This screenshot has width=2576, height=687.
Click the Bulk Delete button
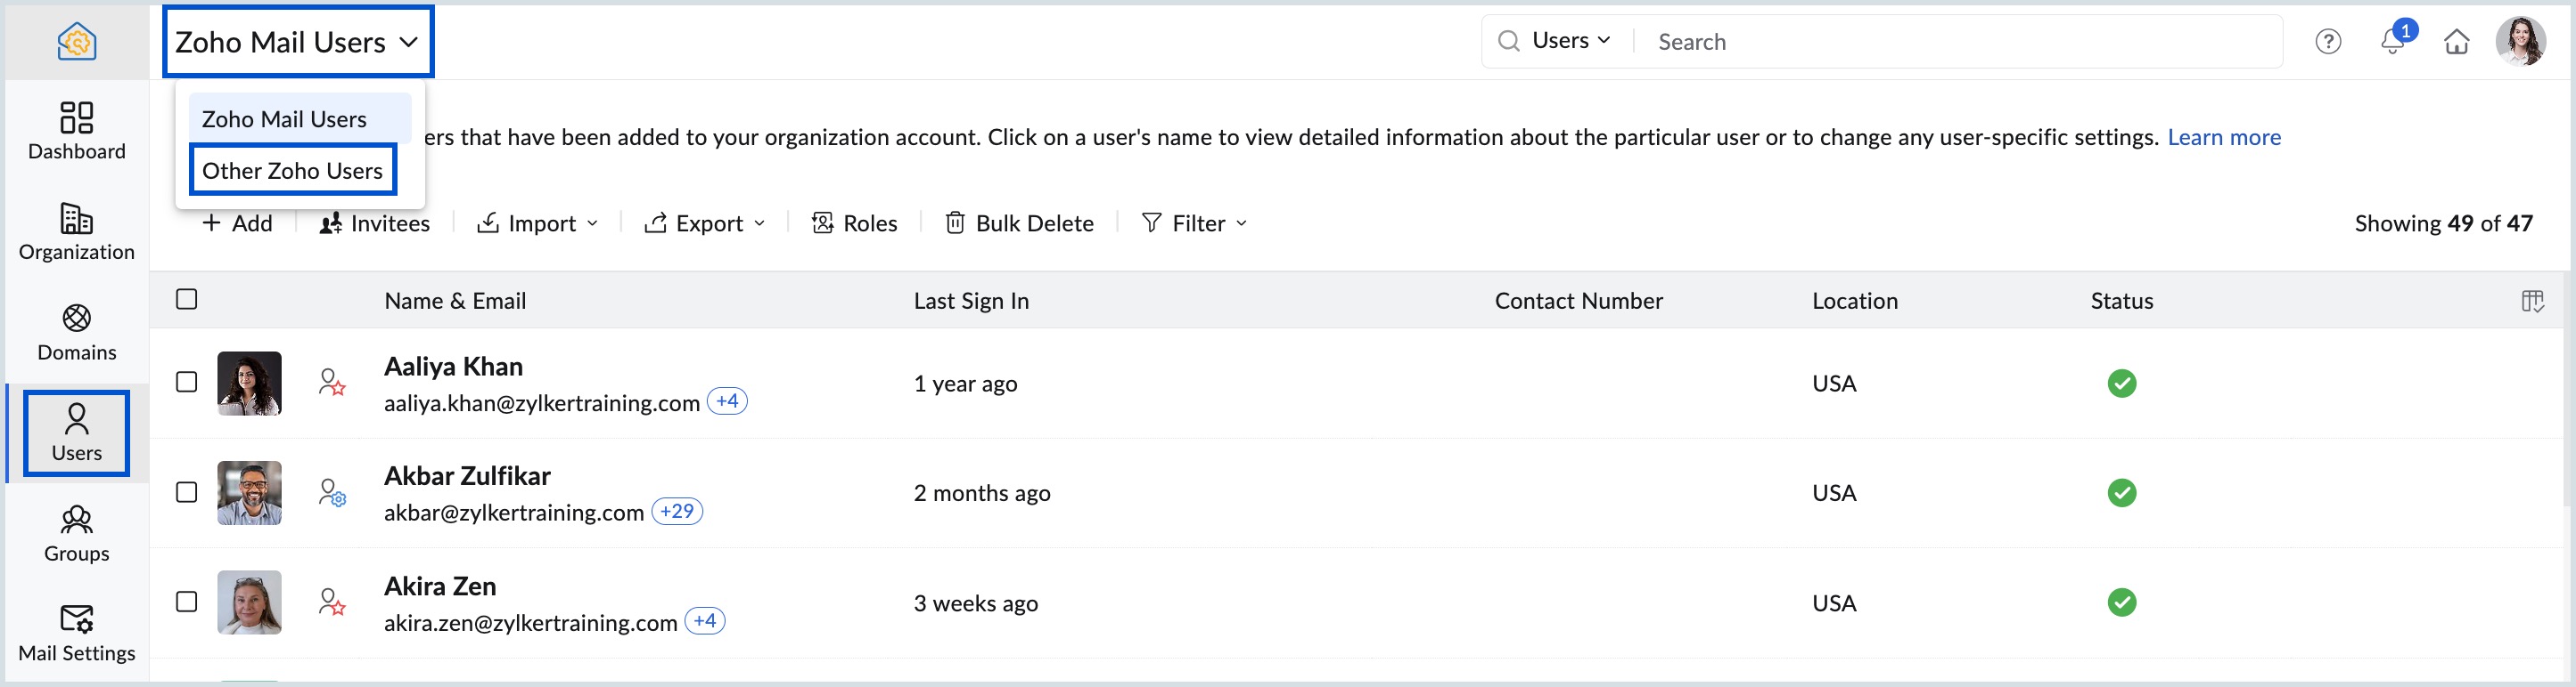[1019, 223]
